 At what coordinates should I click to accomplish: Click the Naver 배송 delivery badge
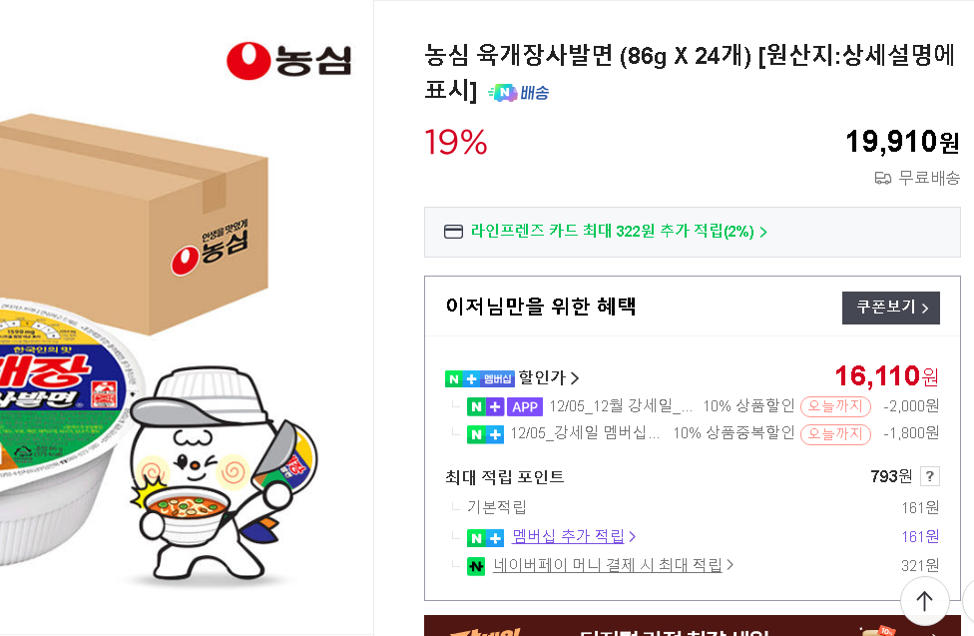click(518, 93)
